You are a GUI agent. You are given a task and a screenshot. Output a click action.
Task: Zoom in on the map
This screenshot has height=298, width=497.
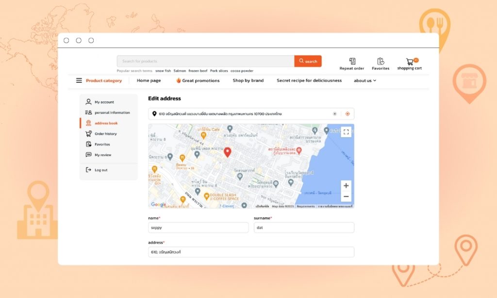point(346,185)
